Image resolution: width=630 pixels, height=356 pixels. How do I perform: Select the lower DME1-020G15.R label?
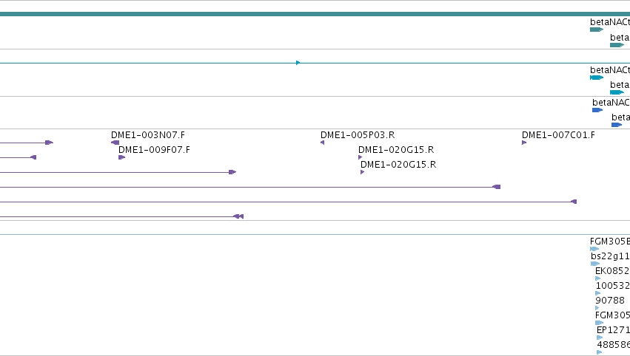pos(398,165)
